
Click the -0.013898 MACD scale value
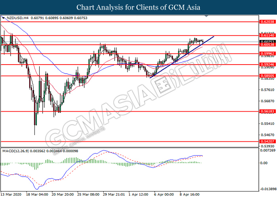click(x=268, y=189)
